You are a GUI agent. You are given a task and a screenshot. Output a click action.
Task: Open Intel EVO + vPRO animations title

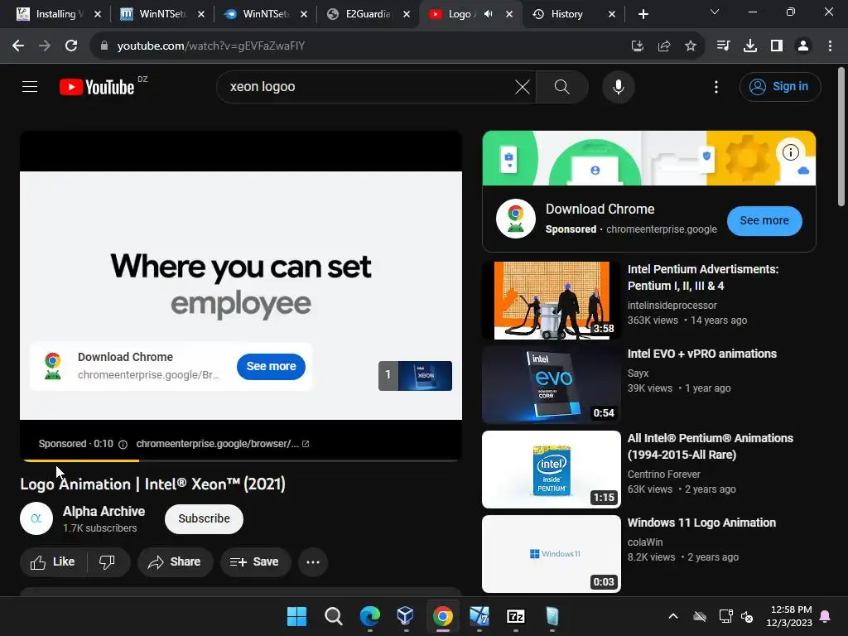click(x=702, y=354)
